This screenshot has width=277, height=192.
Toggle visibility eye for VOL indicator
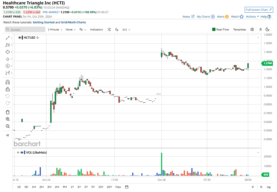(x=22, y=153)
